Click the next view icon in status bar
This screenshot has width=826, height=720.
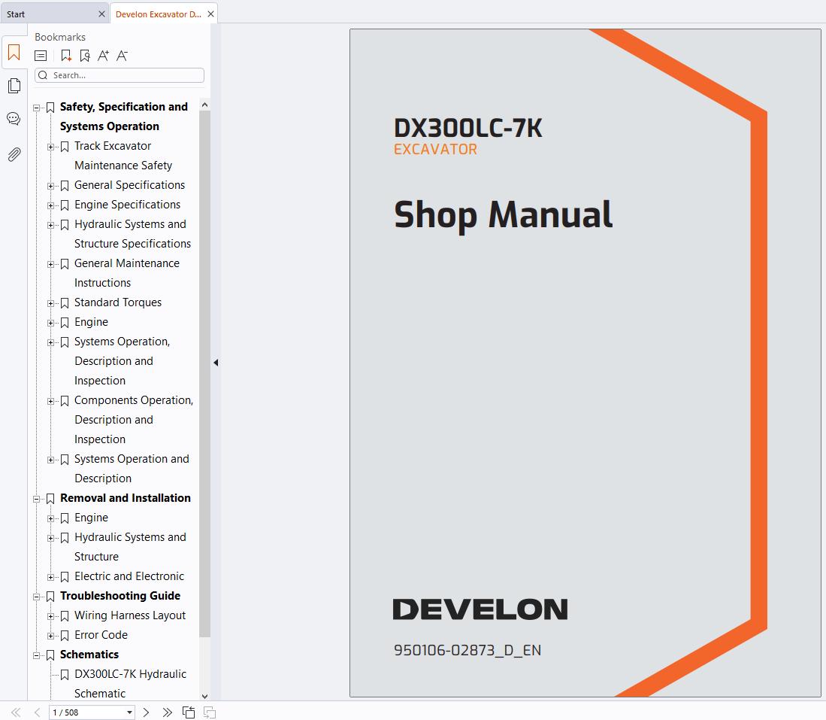pyautogui.click(x=210, y=712)
